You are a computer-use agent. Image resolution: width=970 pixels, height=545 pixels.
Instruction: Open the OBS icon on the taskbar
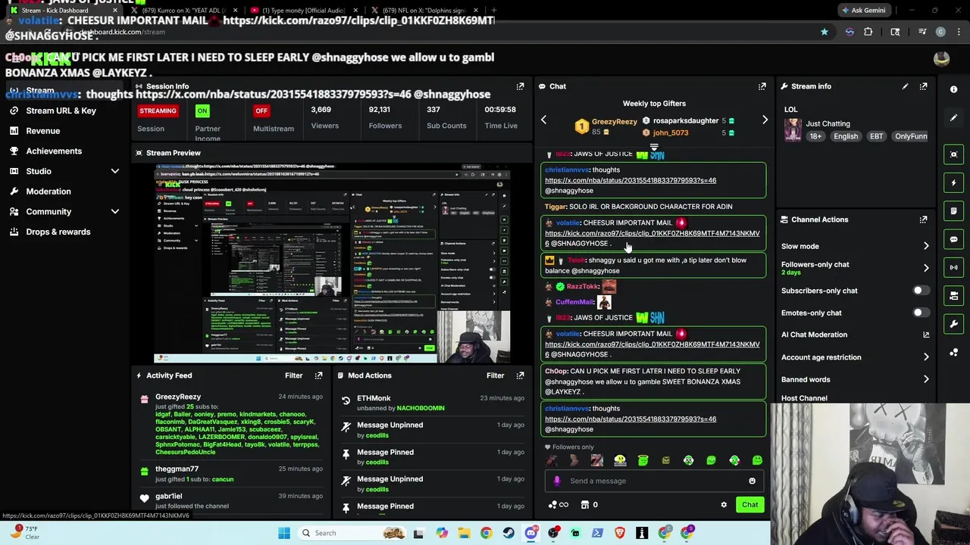coord(553,533)
